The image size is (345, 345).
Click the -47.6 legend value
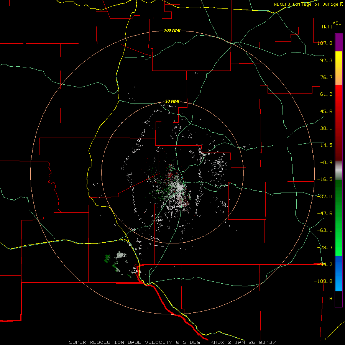pos(325,214)
